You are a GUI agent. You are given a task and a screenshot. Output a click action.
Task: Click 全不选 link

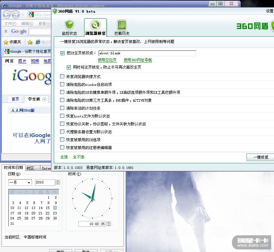78,157
